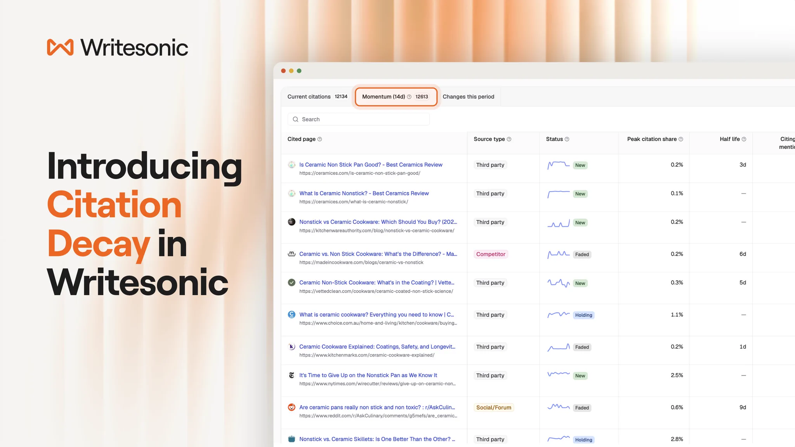795x447 pixels.
Task: Open What Is Ceramic Nonstick review link
Action: [364, 194]
